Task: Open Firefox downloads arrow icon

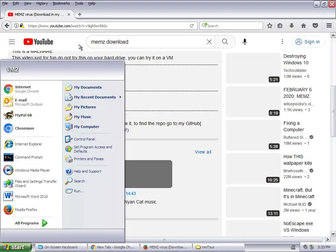Action: (x=291, y=26)
